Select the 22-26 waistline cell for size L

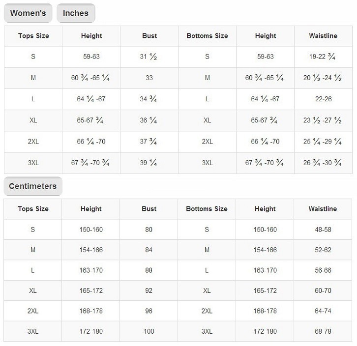(323, 99)
